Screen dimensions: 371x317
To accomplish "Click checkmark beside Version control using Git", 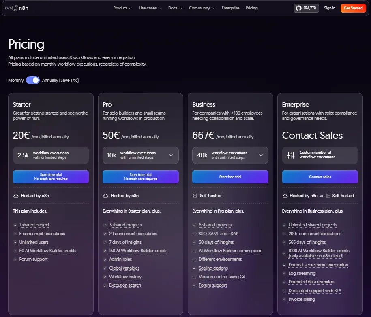I will click(195, 277).
